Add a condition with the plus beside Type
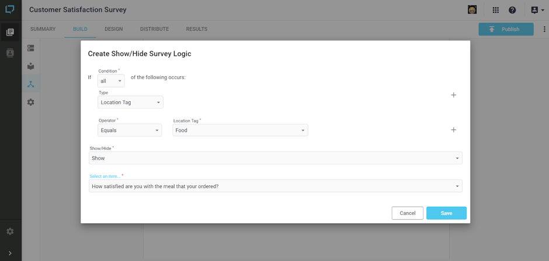 click(x=453, y=95)
